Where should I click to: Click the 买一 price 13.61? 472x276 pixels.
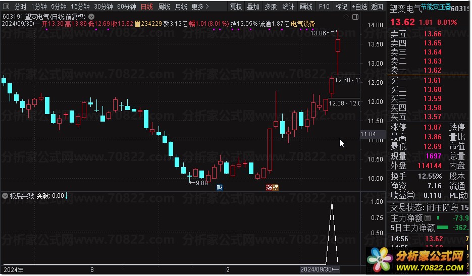pos(433,80)
